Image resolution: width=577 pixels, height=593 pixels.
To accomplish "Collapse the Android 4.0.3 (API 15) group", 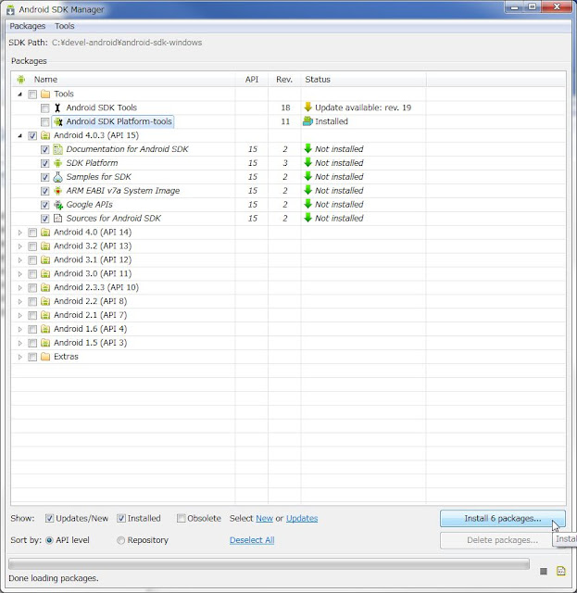I will coord(20,136).
